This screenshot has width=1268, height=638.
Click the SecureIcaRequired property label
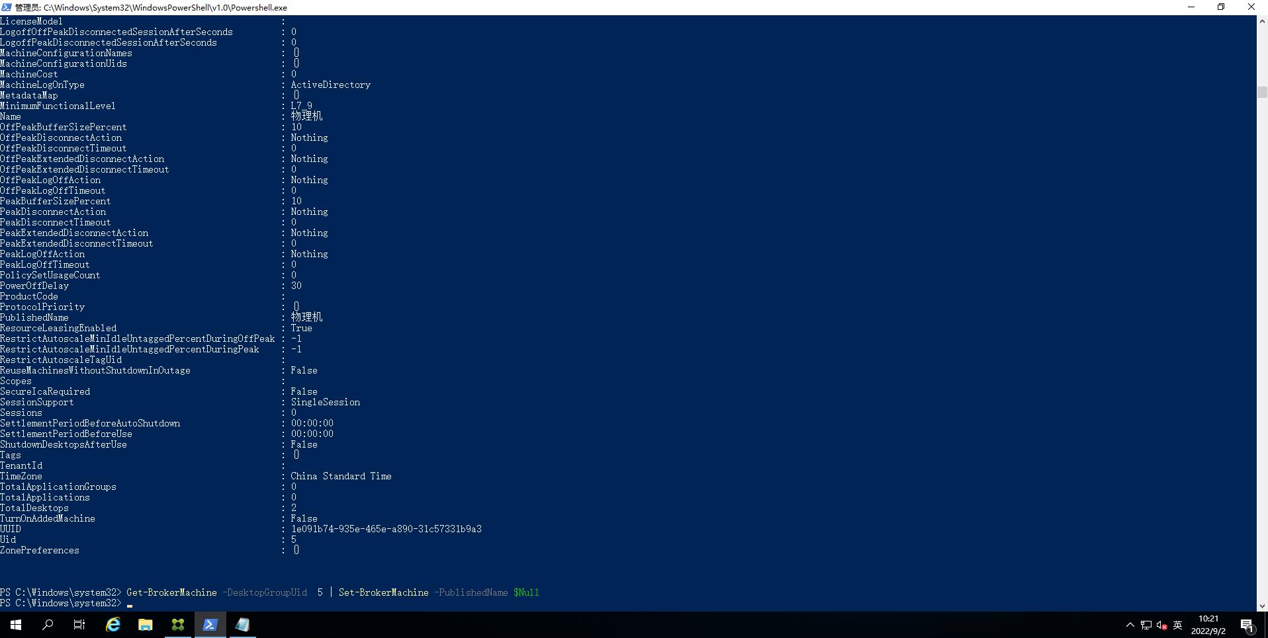pyautogui.click(x=45, y=391)
